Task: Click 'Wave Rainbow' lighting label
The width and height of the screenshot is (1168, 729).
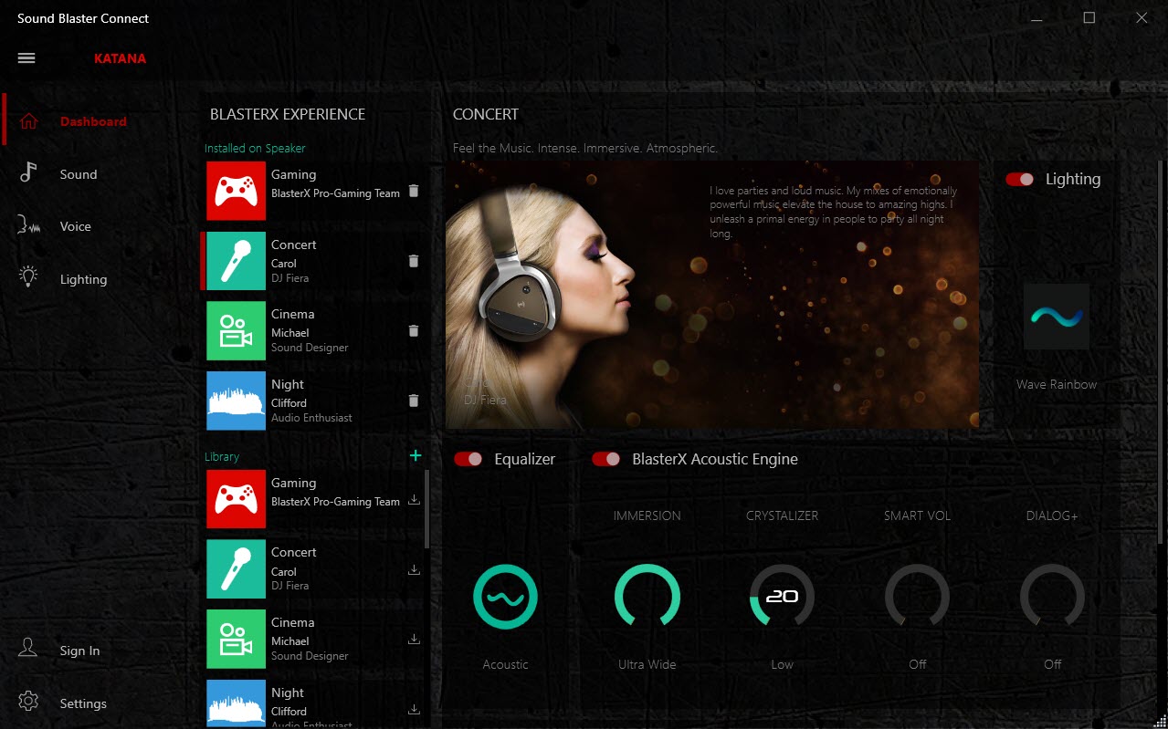Action: coord(1057,384)
